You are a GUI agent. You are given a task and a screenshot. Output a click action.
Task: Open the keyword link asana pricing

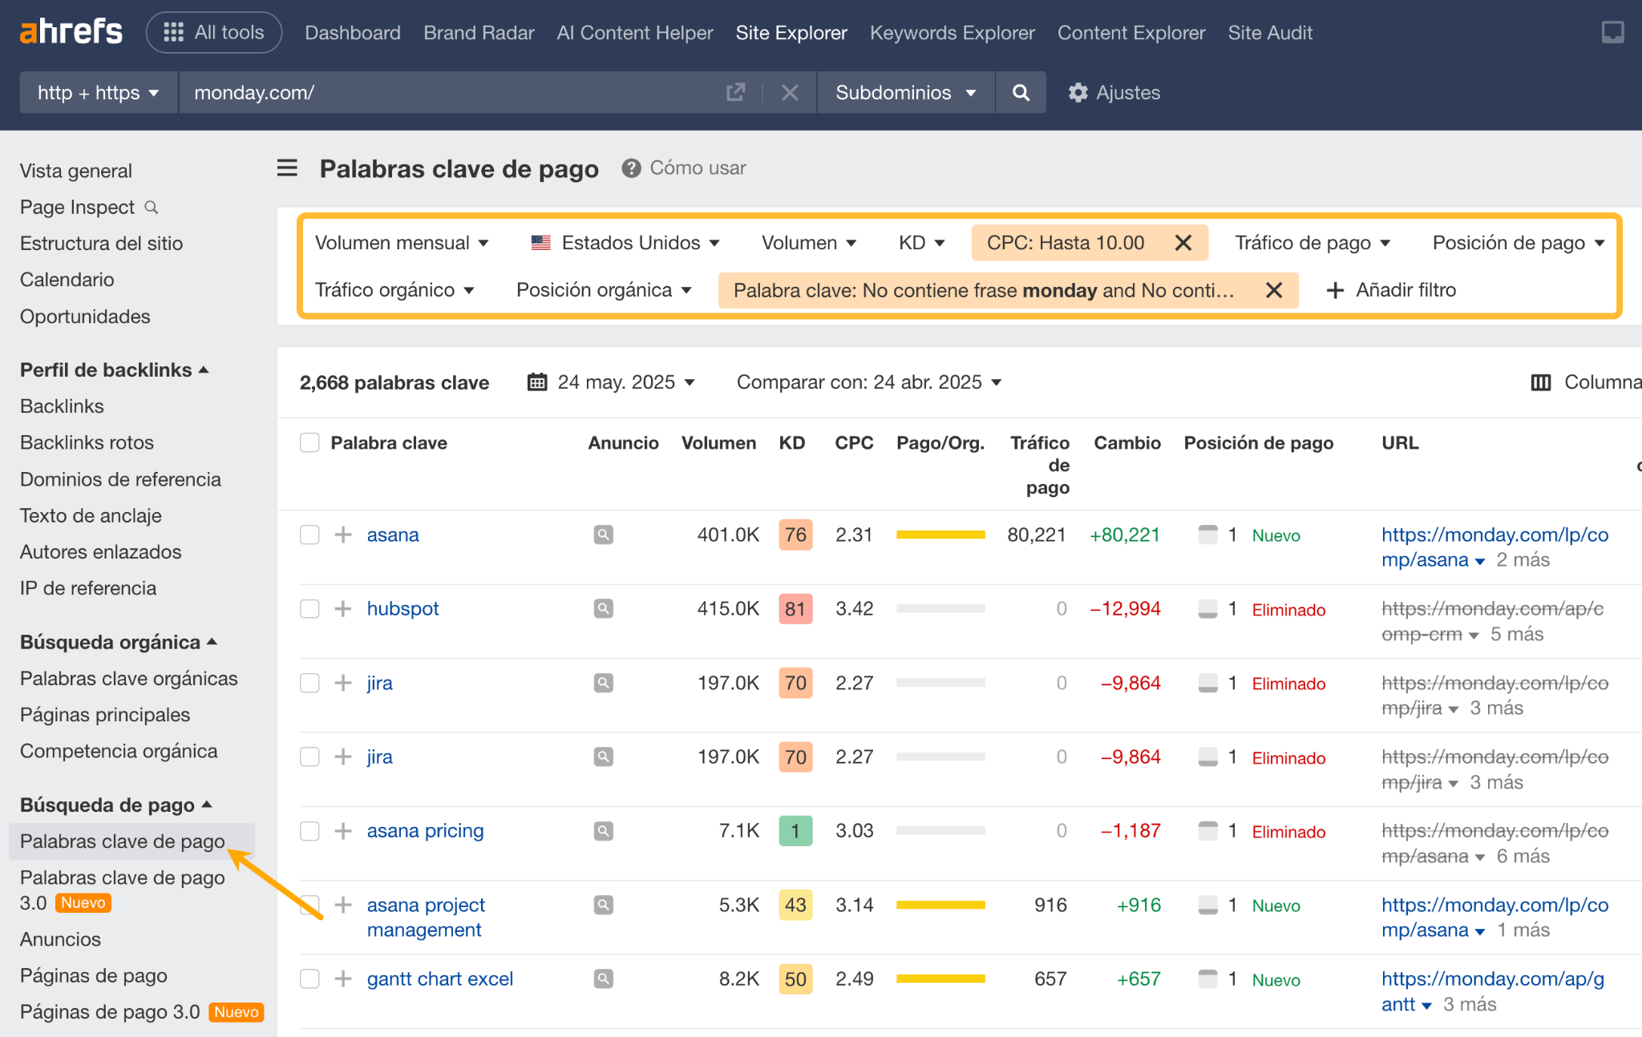[x=425, y=830]
